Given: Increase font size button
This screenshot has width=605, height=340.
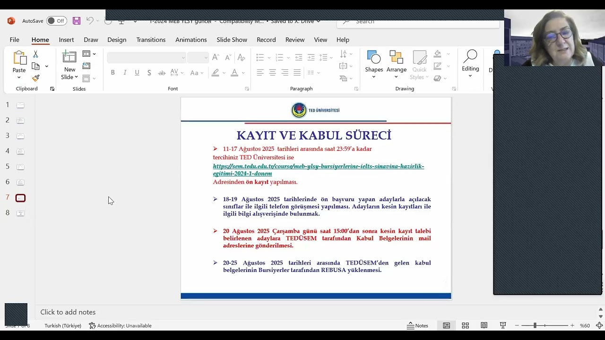Looking at the screenshot, I should click(216, 58).
